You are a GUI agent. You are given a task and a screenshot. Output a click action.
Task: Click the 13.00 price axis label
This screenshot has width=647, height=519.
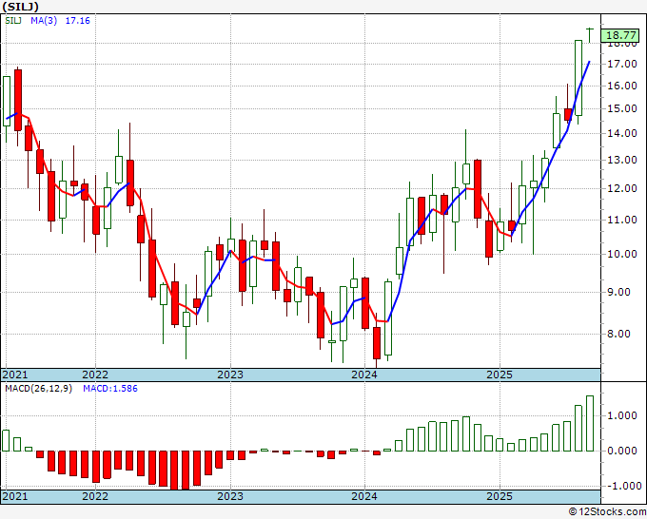click(x=622, y=160)
